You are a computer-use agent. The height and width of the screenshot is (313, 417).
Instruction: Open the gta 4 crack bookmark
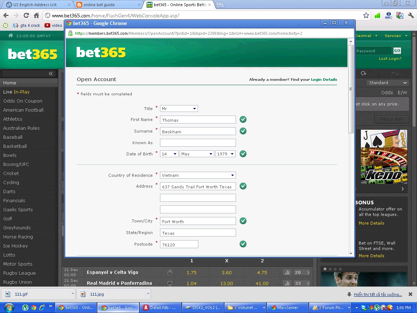[26, 25]
